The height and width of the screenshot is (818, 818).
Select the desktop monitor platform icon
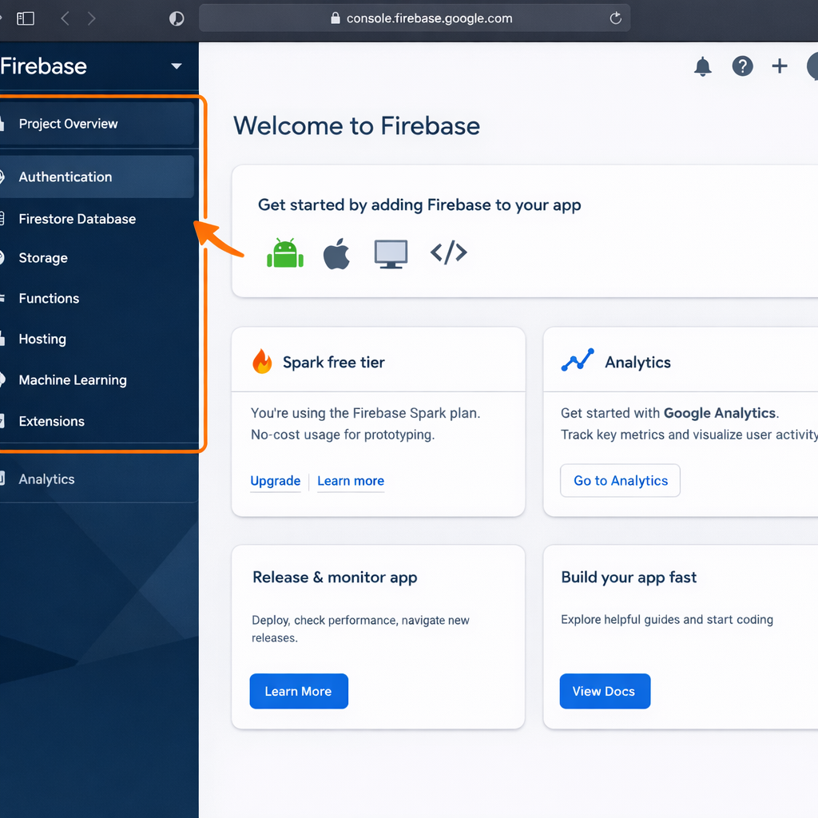(x=391, y=254)
